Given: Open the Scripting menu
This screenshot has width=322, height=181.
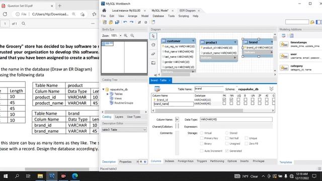Looking at the screenshot, I should click(183, 16).
